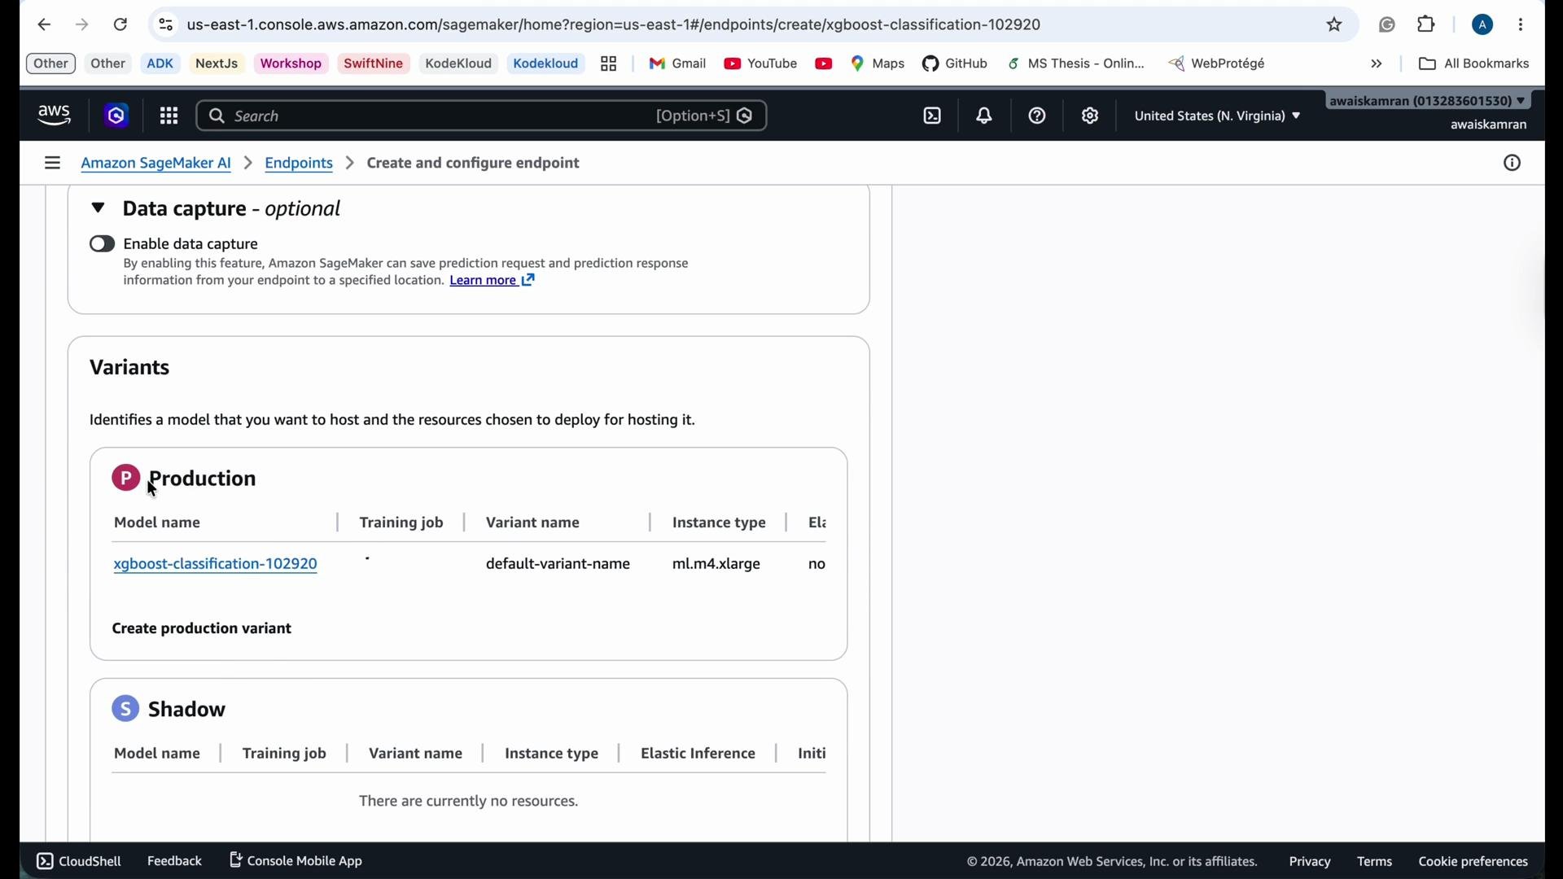This screenshot has width=1563, height=879.
Task: Open the Other bookmark folder outlined
Action: pos(50,63)
